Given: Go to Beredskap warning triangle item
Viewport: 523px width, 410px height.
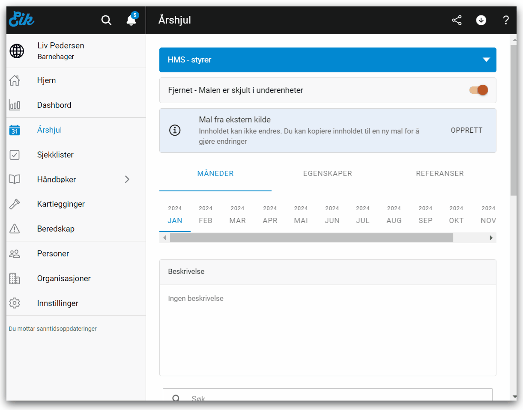Looking at the screenshot, I should [x=56, y=229].
